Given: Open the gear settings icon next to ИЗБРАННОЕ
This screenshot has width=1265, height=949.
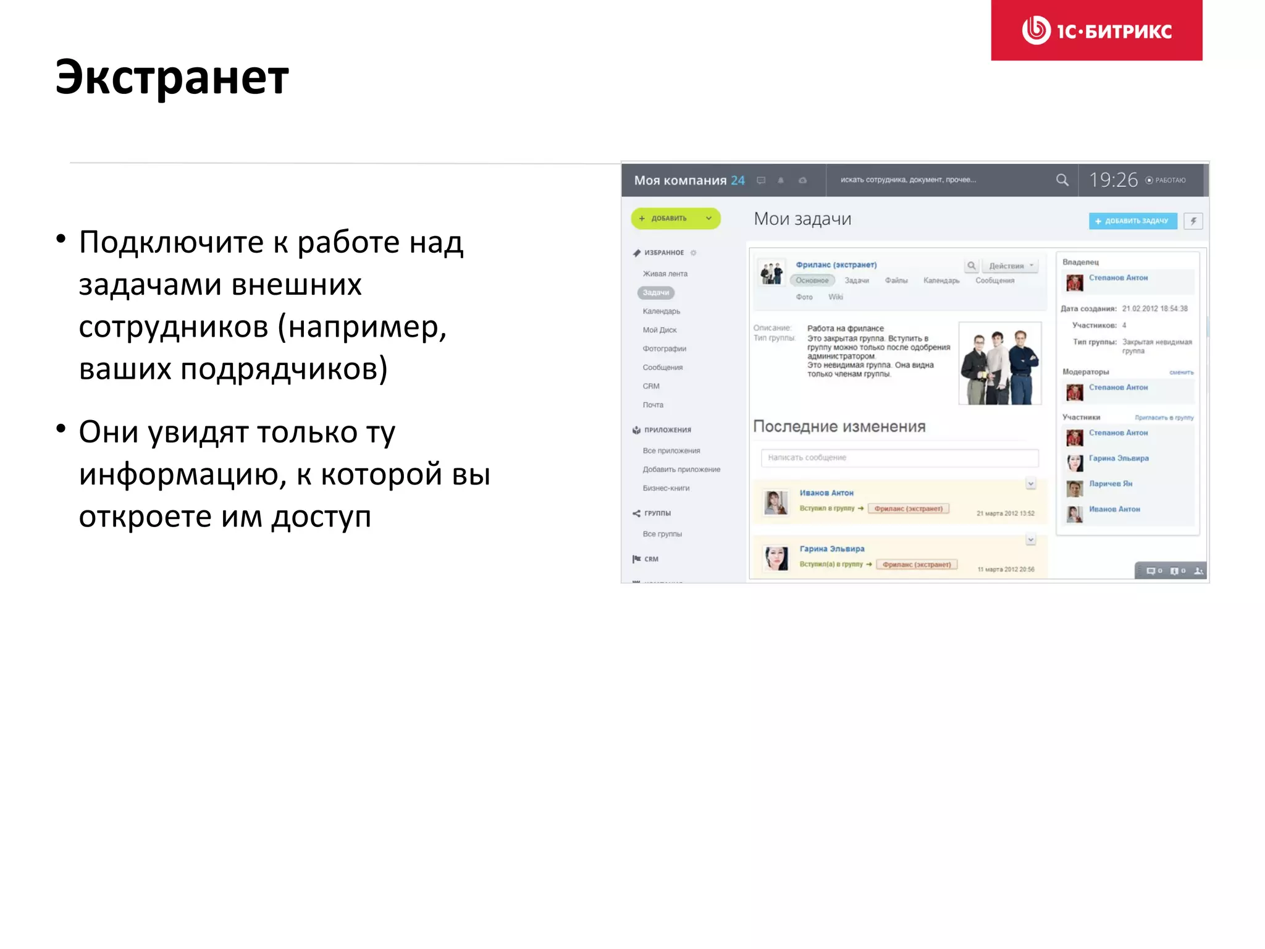Looking at the screenshot, I should point(693,253).
